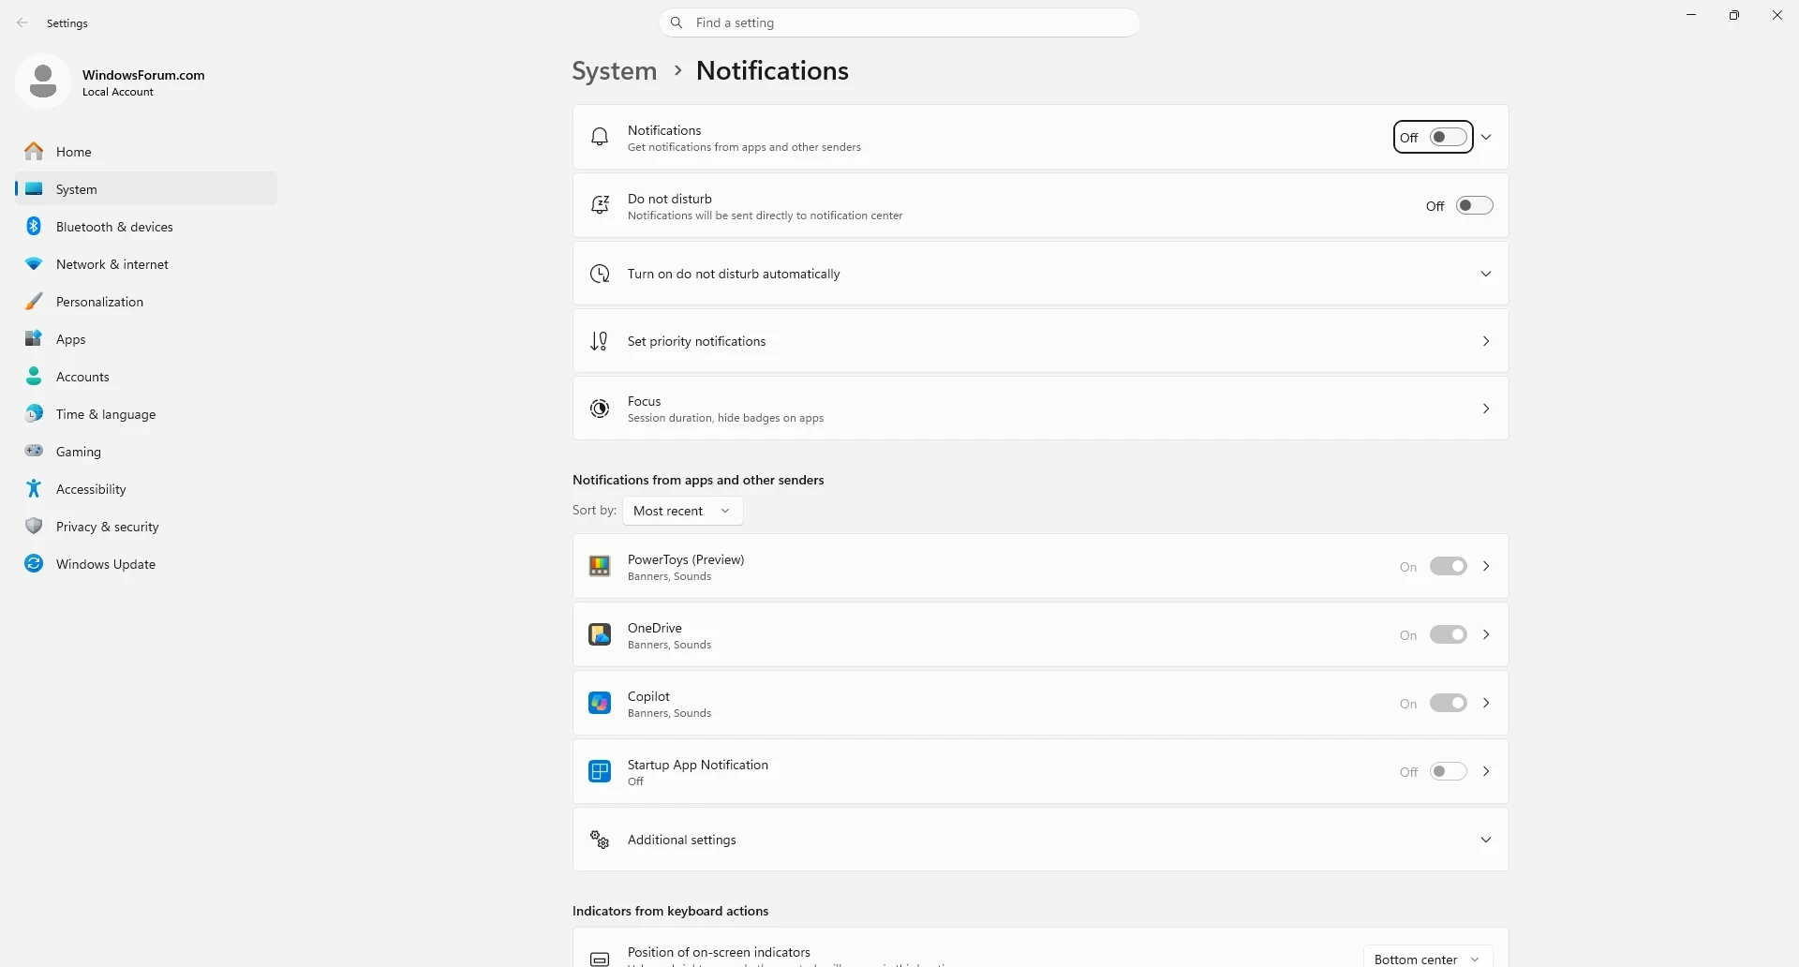
Task: Open Network & internet settings
Action: (x=146, y=263)
